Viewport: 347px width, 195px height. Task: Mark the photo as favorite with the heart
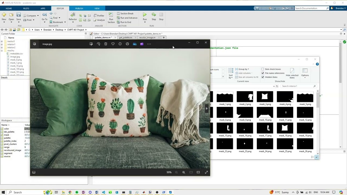113,44
